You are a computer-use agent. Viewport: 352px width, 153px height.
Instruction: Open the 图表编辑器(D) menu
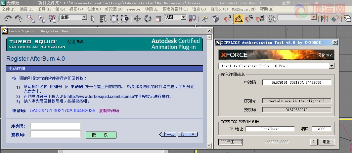point(175,9)
